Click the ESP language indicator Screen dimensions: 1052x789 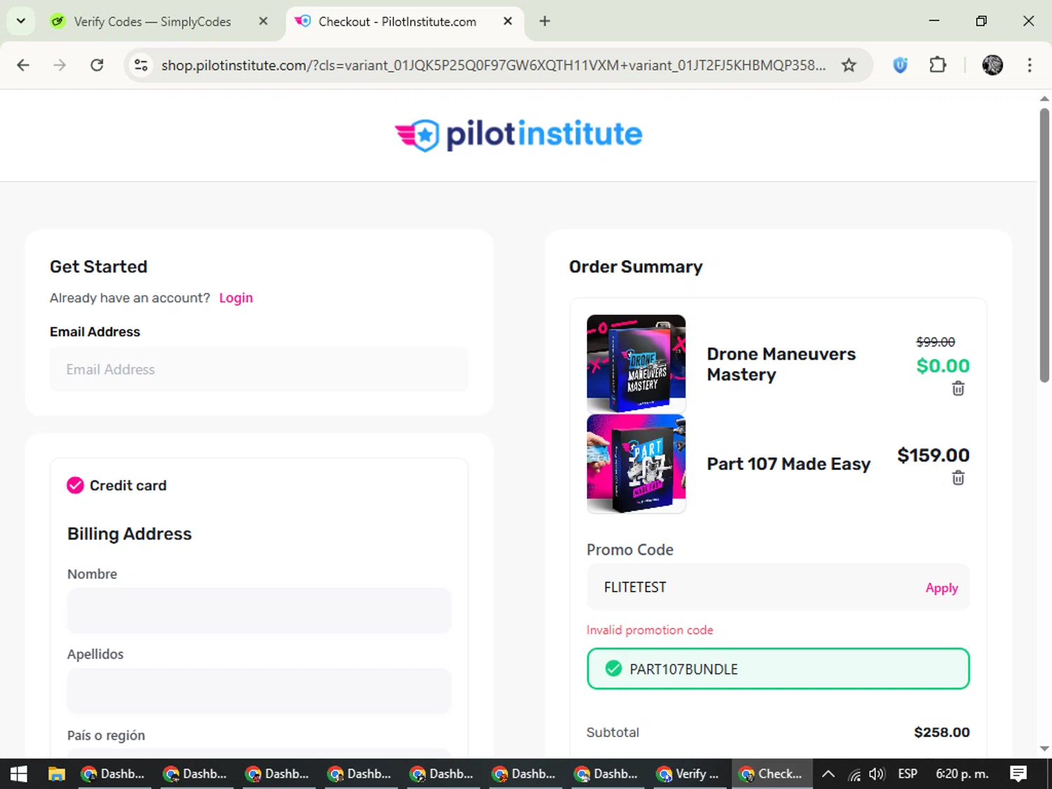coord(908,774)
